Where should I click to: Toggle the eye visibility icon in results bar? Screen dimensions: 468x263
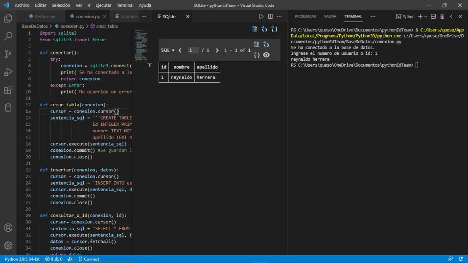tap(266, 55)
